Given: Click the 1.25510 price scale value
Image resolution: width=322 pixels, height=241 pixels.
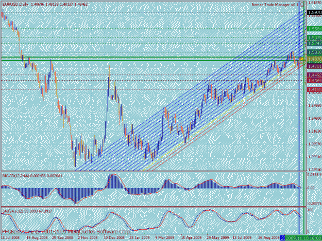Looking at the screenshot, I should (315, 157).
